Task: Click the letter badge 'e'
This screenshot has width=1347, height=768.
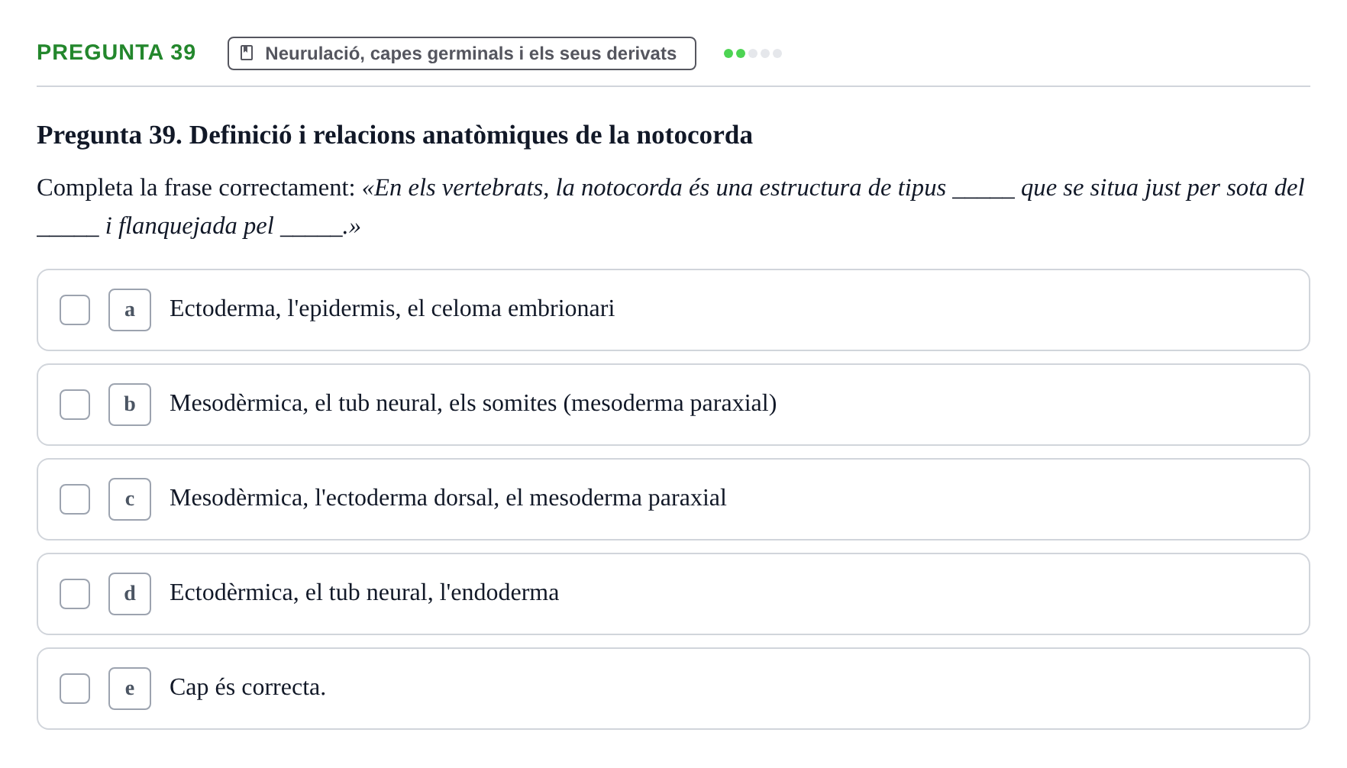Action: [x=130, y=689]
